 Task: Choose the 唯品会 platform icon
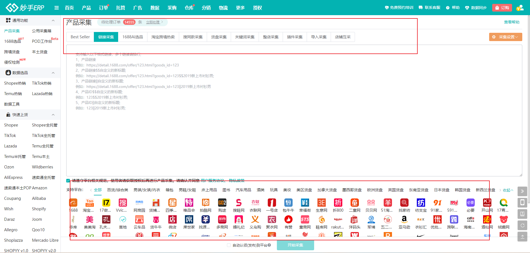pos(189,203)
